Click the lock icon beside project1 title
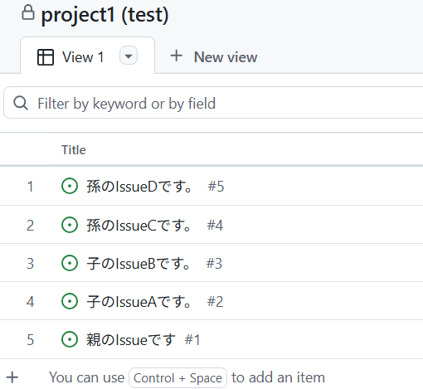423x389 pixels. (x=28, y=12)
